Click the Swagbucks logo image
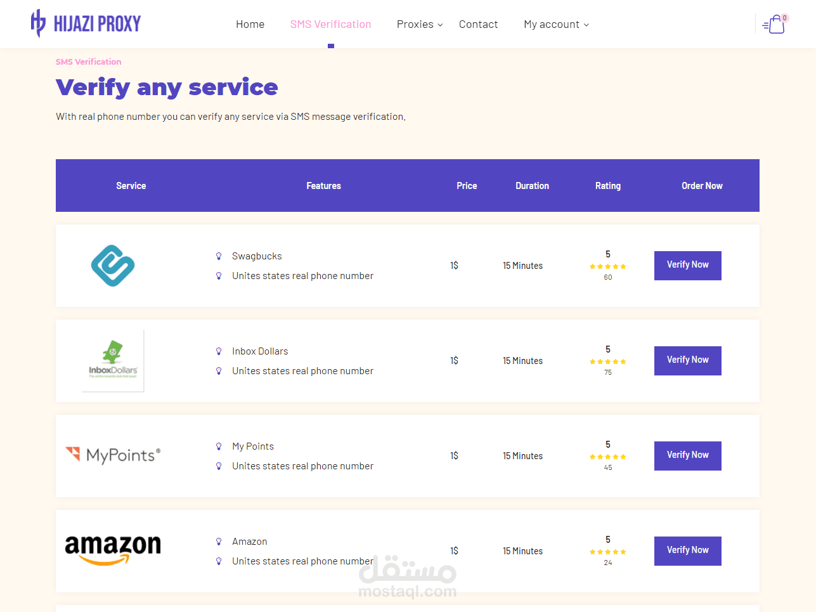 click(x=113, y=266)
